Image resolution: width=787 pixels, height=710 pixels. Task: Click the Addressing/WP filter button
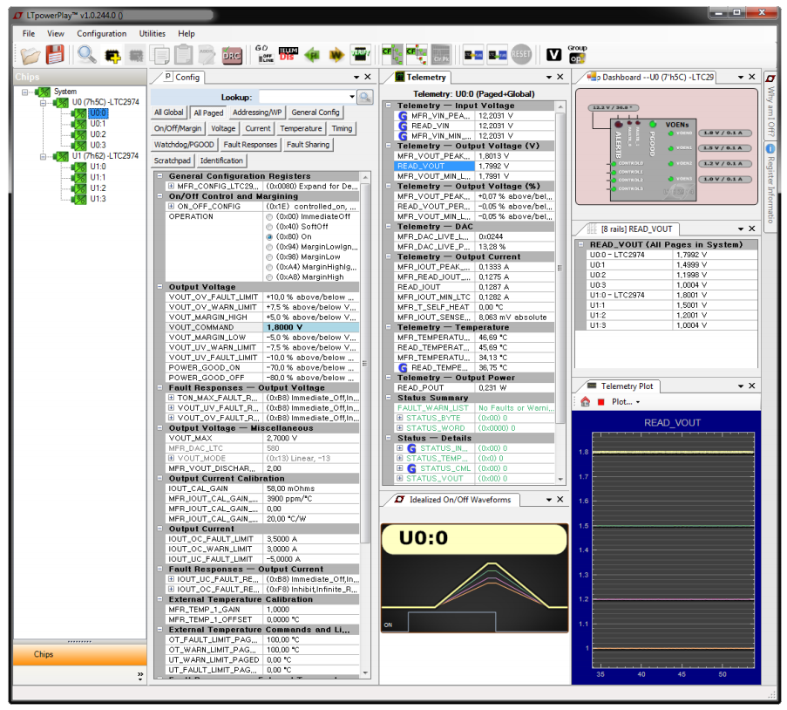(x=257, y=113)
